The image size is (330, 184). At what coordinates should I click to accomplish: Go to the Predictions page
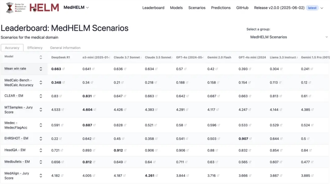point(221,8)
